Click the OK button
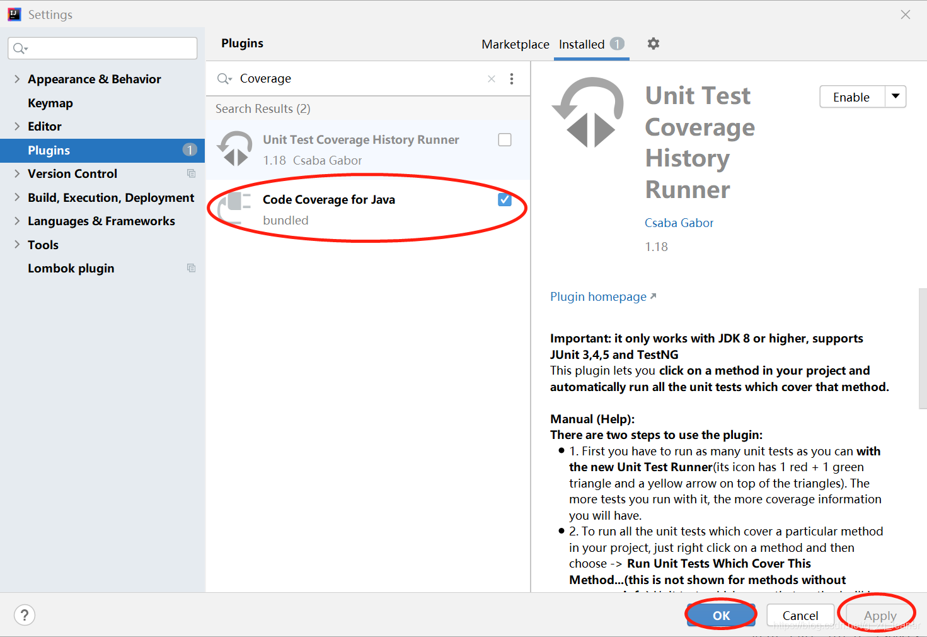This screenshot has width=927, height=637. (721, 616)
